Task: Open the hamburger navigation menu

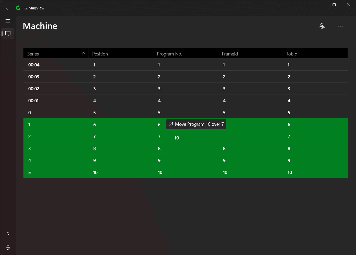Action: click(x=8, y=21)
